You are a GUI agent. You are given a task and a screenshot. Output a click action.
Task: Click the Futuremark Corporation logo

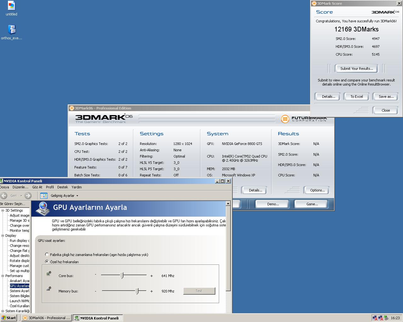point(304,119)
